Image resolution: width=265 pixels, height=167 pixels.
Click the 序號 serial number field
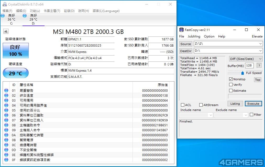[91, 45]
